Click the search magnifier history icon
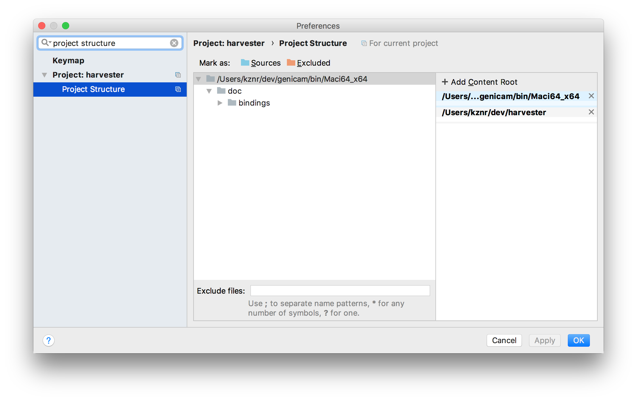 [46, 43]
